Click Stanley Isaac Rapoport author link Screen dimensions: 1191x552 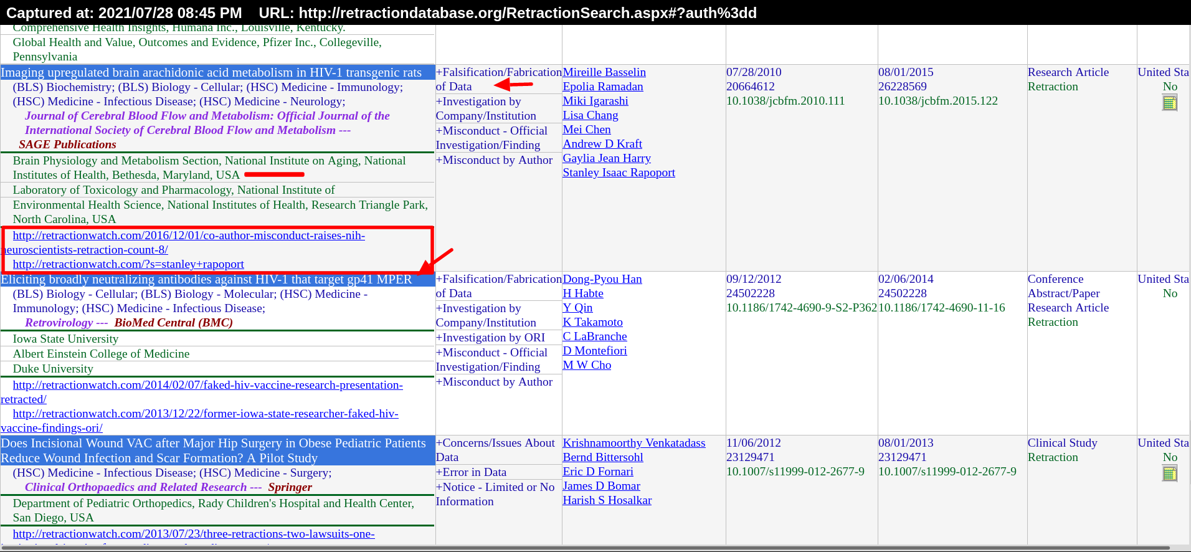[619, 173]
